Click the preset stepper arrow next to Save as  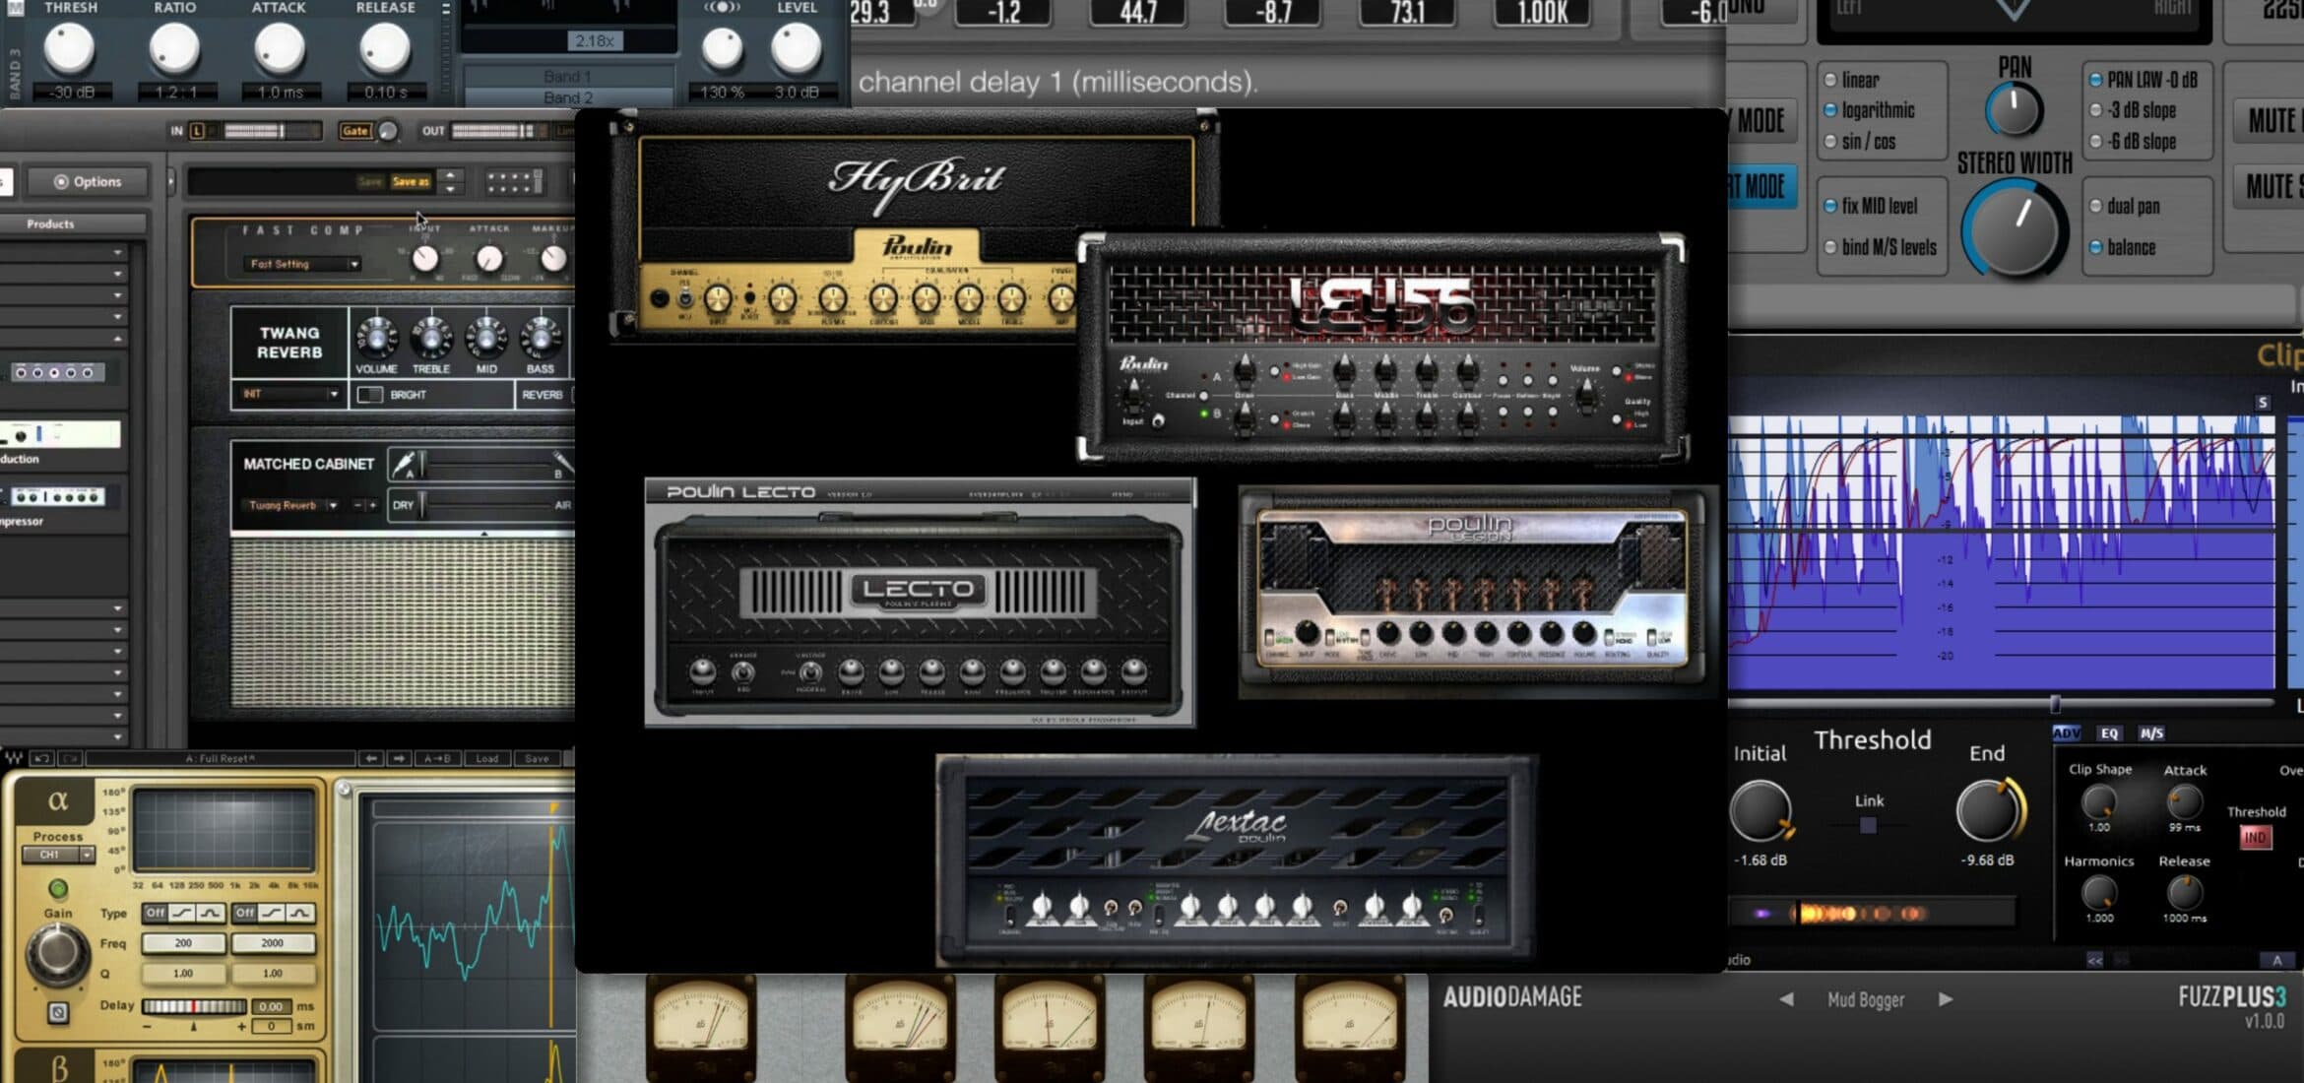pyautogui.click(x=449, y=181)
